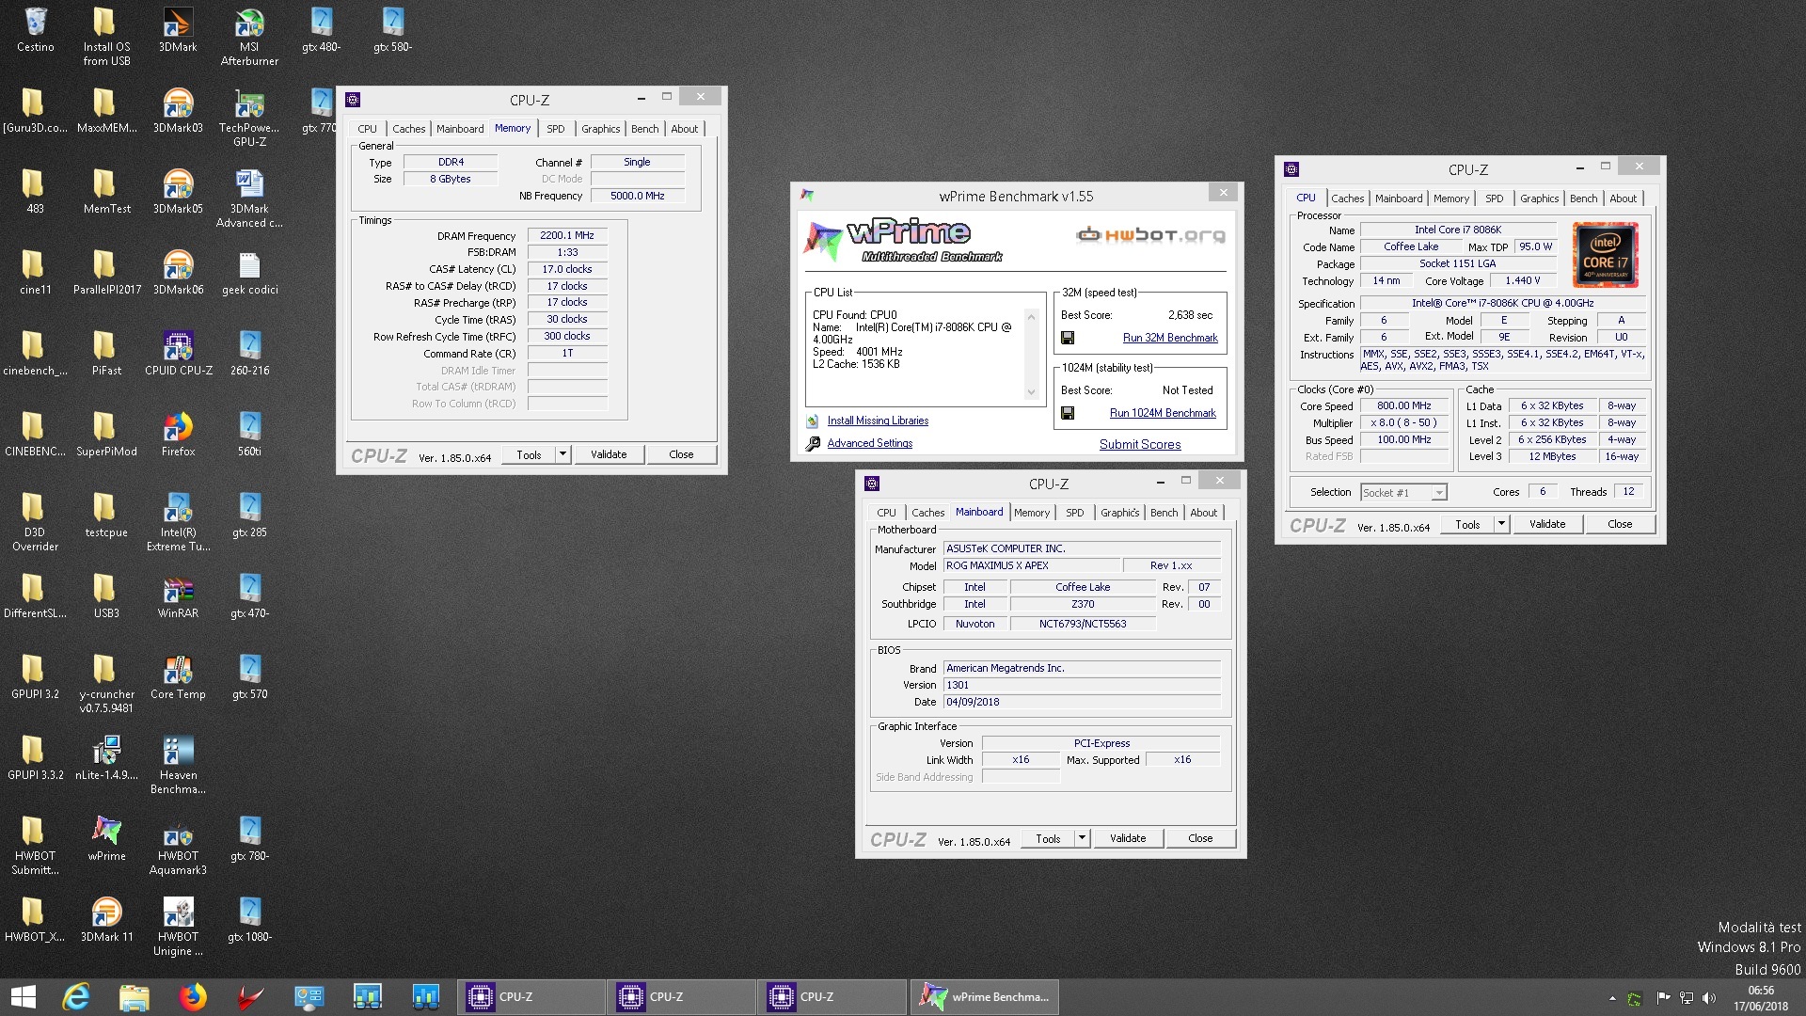Launch Firefox from the desktop
This screenshot has width=1806, height=1016.
178,434
